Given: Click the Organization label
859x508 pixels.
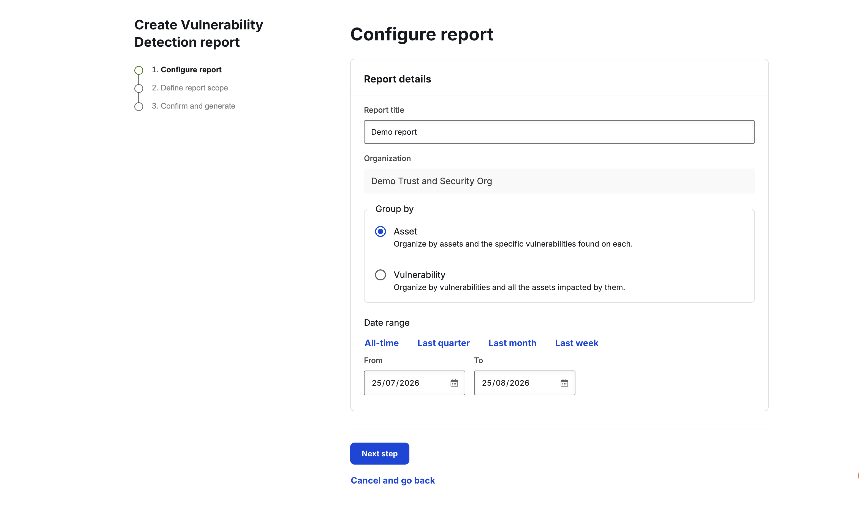Looking at the screenshot, I should click(x=387, y=159).
